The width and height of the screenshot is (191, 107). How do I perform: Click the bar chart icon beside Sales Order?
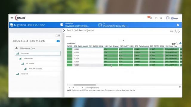tap(20, 59)
